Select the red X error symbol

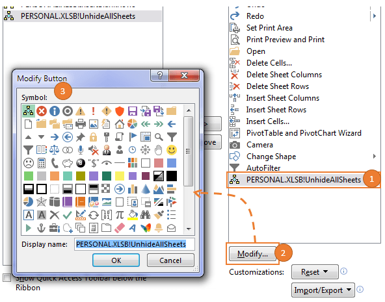click(x=42, y=111)
